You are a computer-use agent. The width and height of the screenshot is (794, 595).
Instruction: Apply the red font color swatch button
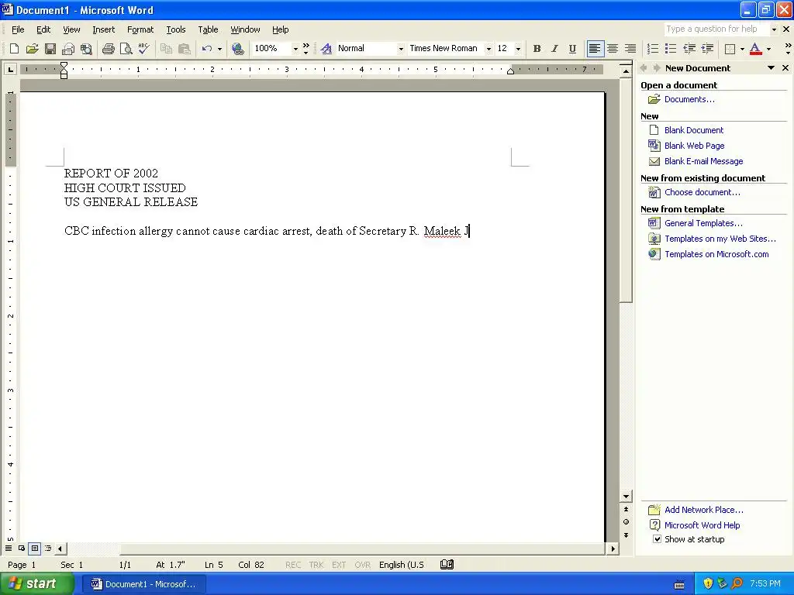pyautogui.click(x=755, y=49)
